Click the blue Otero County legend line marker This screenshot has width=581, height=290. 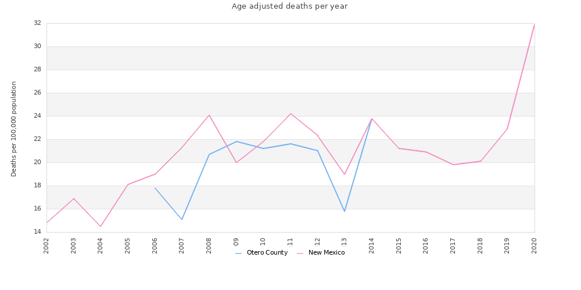coord(239,253)
